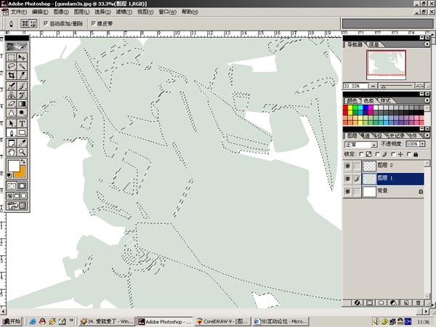The width and height of the screenshot is (436, 327).
Task: Select the Rectangular Marquee tool
Action: click(x=12, y=57)
